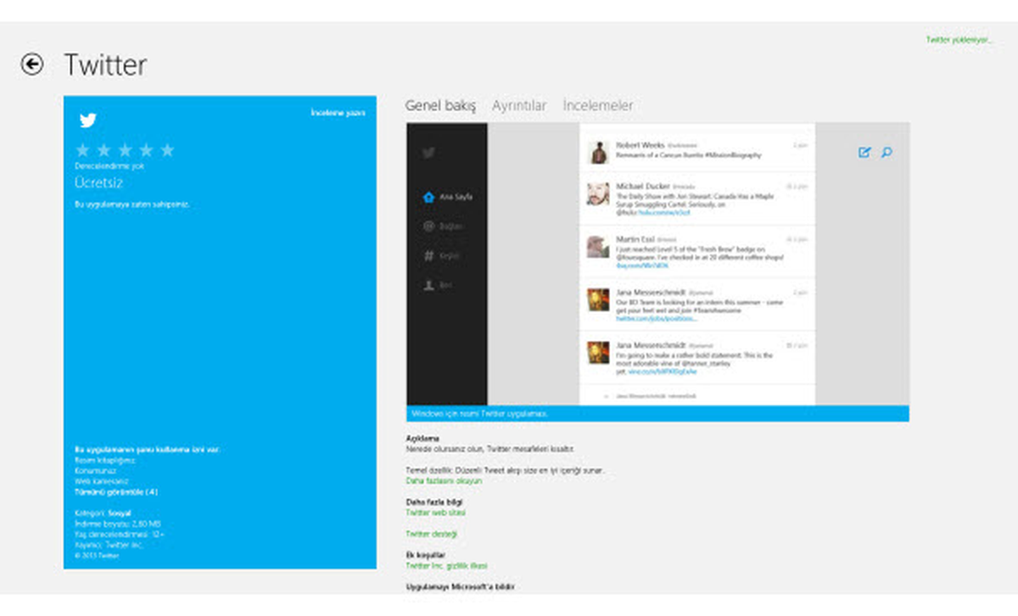Click the back arrow button
The width and height of the screenshot is (1018, 616).
32,64
